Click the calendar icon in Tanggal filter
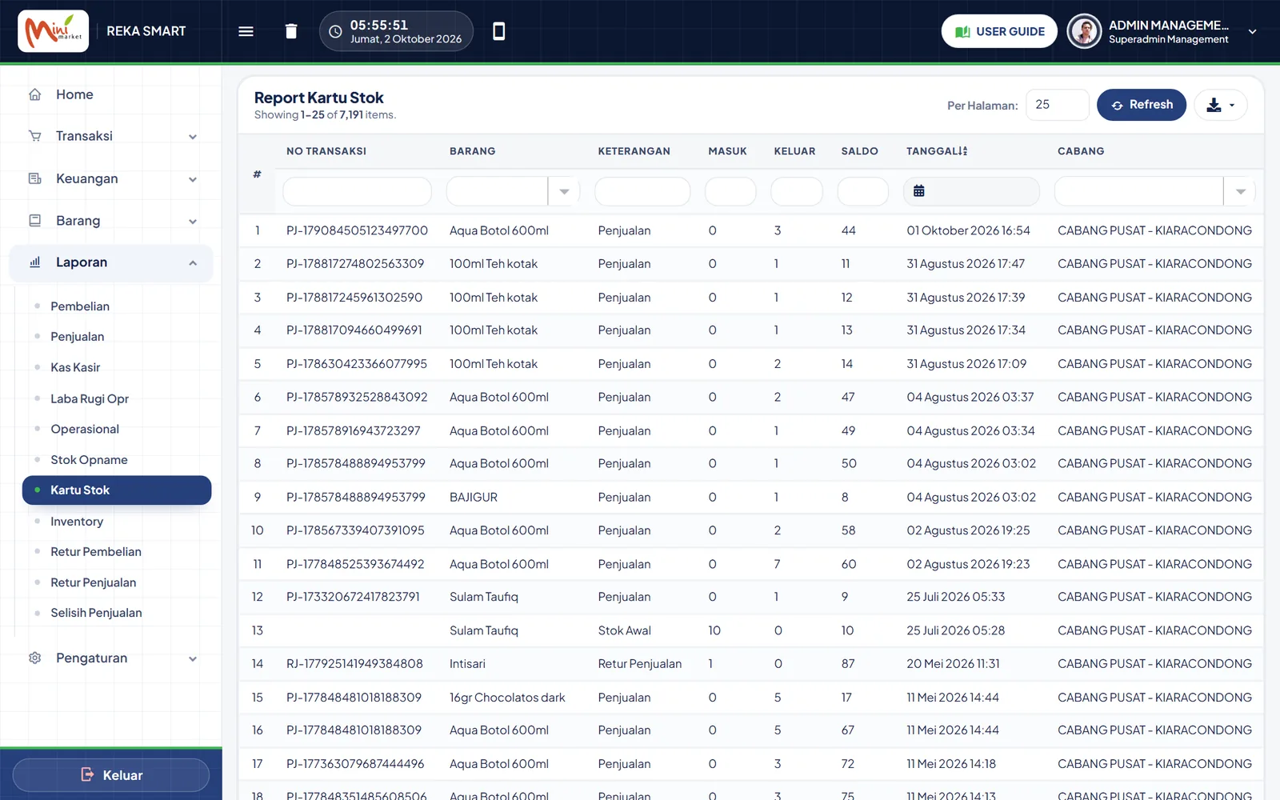Image resolution: width=1280 pixels, height=800 pixels. point(918,191)
